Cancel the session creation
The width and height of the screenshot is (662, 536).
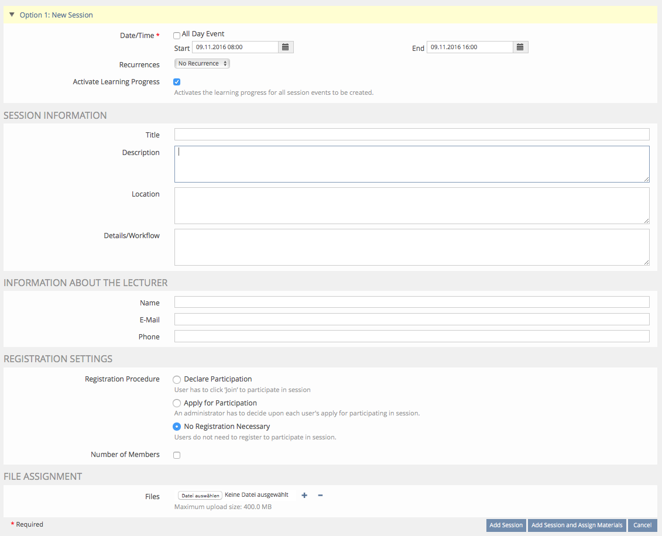[x=642, y=525]
